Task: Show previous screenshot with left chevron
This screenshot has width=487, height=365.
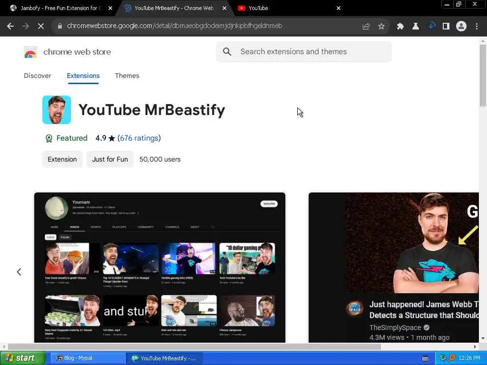Action: tap(19, 272)
